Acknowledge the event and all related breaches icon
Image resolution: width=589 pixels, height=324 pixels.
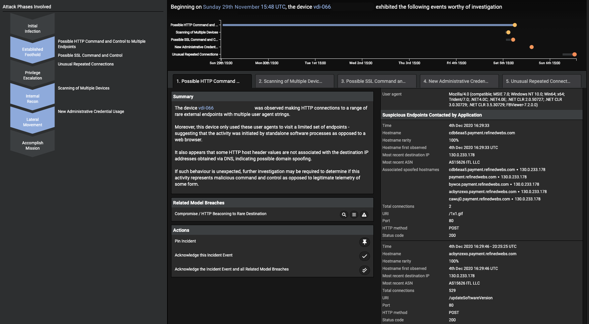365,270
